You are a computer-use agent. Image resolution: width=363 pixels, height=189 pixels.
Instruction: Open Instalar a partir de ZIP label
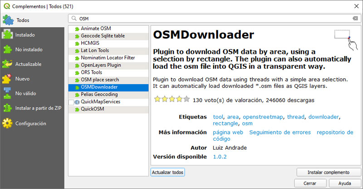click(x=39, y=108)
